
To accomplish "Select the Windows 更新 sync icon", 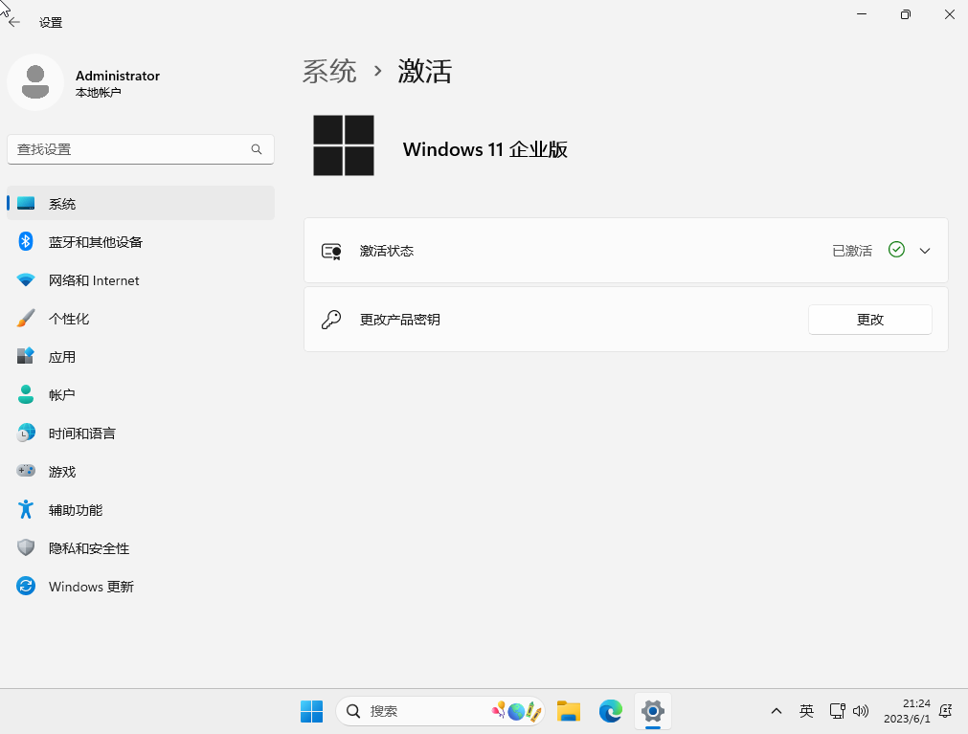I will (x=26, y=586).
